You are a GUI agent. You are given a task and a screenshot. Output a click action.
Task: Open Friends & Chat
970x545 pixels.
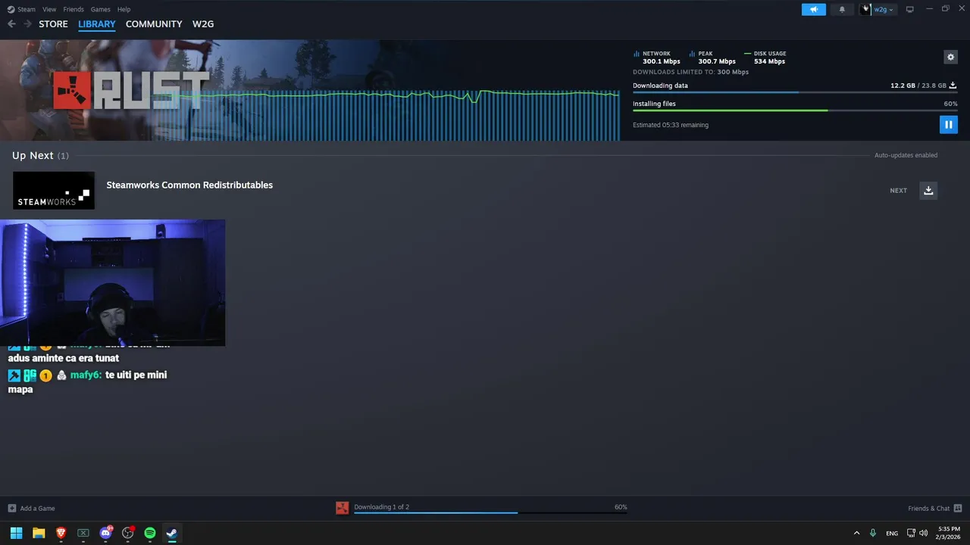point(928,508)
